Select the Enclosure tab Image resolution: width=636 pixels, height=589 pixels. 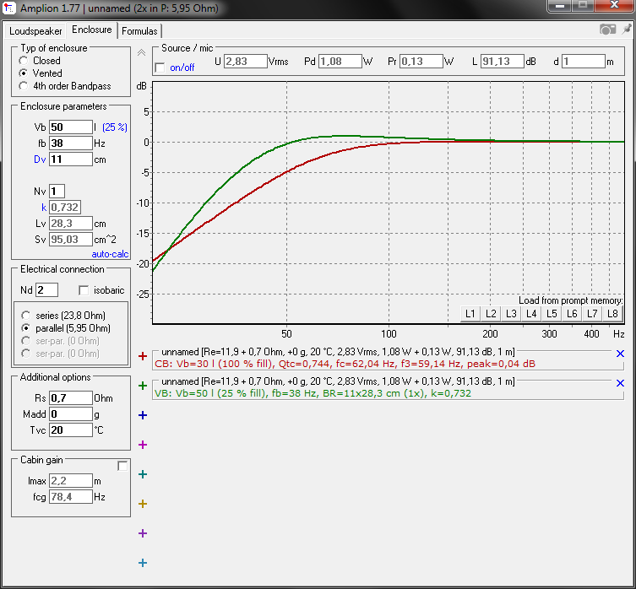coord(92,30)
